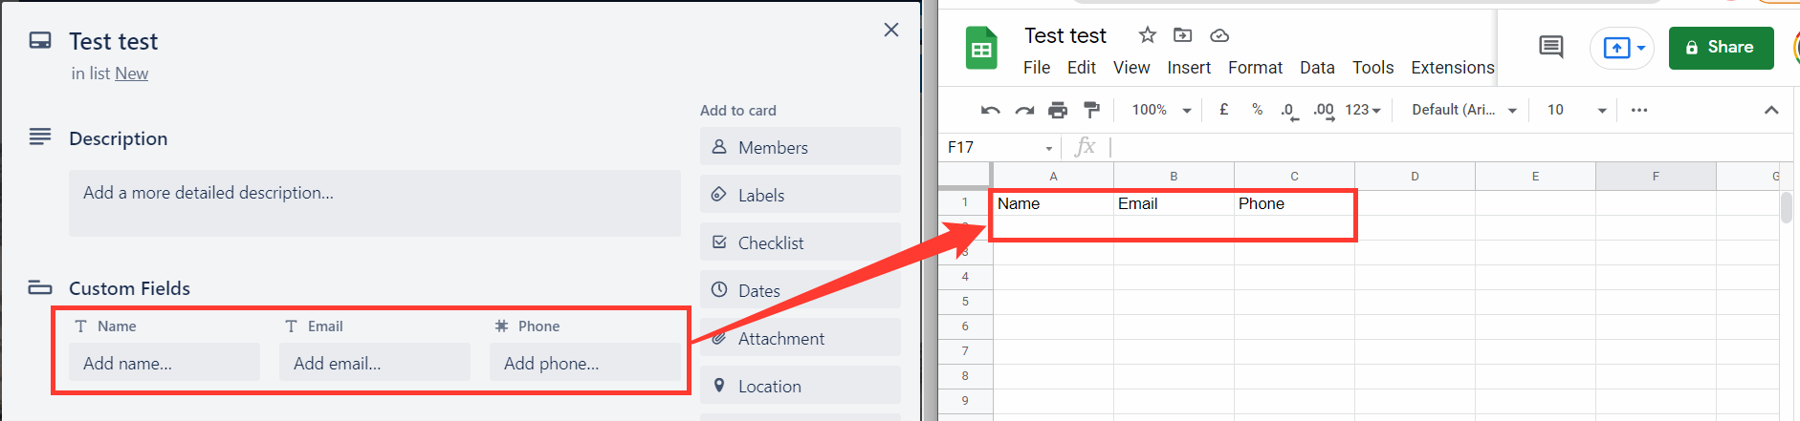Select cell C1 containing 'Phone'
This screenshot has width=1800, height=421.
point(1294,203)
